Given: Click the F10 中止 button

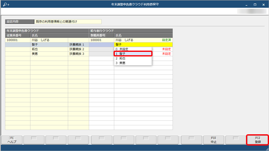Looking at the screenshot, I should (214, 140).
